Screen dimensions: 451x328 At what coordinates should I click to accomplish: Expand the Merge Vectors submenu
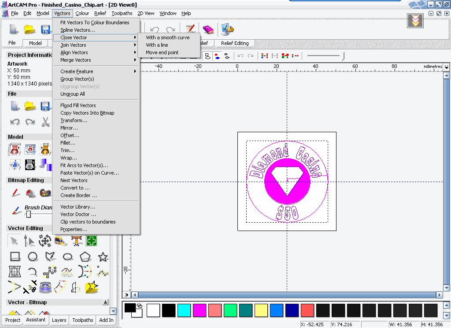pyautogui.click(x=96, y=60)
